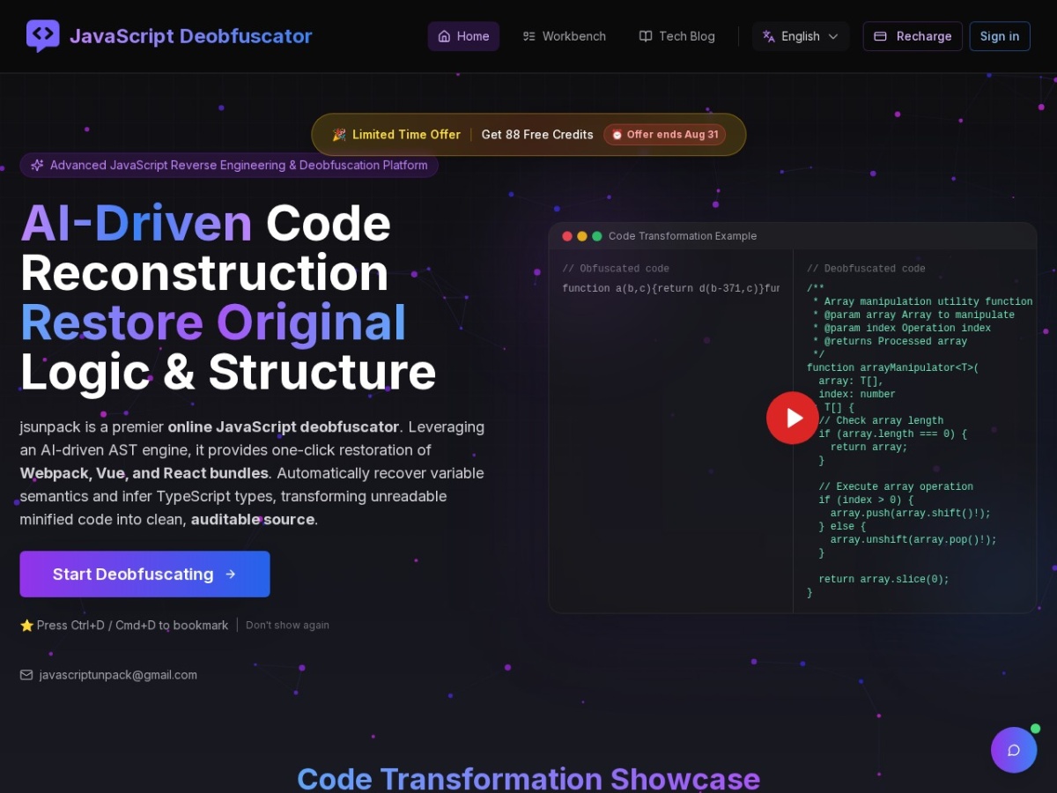Open the Tech Blog nav item
This screenshot has width=1057, height=793.
[x=677, y=36]
